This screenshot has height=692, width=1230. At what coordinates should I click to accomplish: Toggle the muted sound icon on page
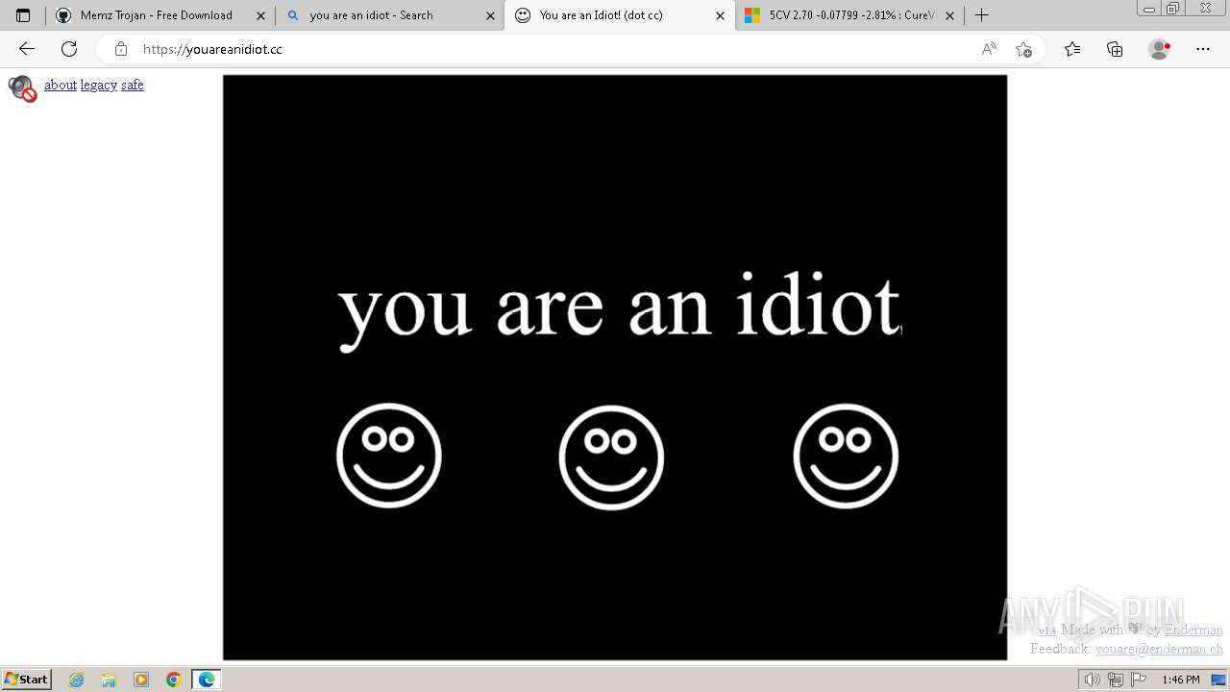(x=22, y=88)
